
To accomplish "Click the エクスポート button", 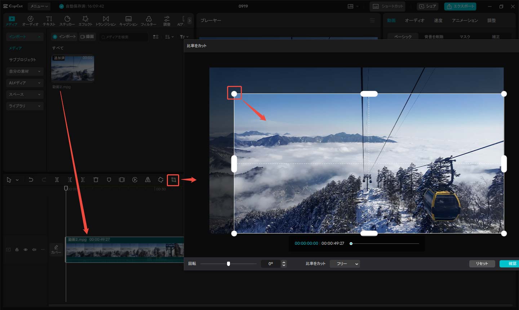I will (460, 6).
